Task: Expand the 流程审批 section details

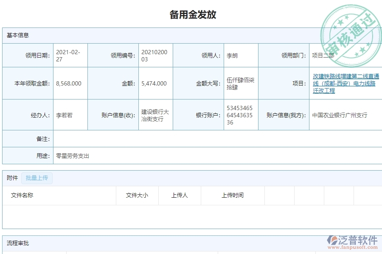Action: pos(191,243)
